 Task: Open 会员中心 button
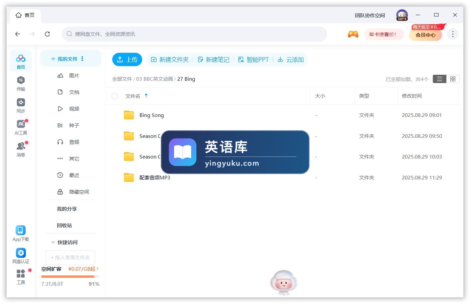425,35
